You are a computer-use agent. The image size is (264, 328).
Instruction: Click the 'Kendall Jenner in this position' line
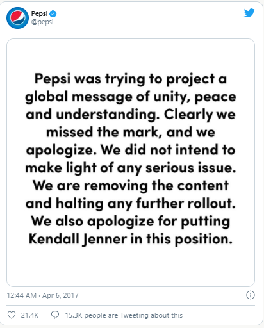pos(131,239)
